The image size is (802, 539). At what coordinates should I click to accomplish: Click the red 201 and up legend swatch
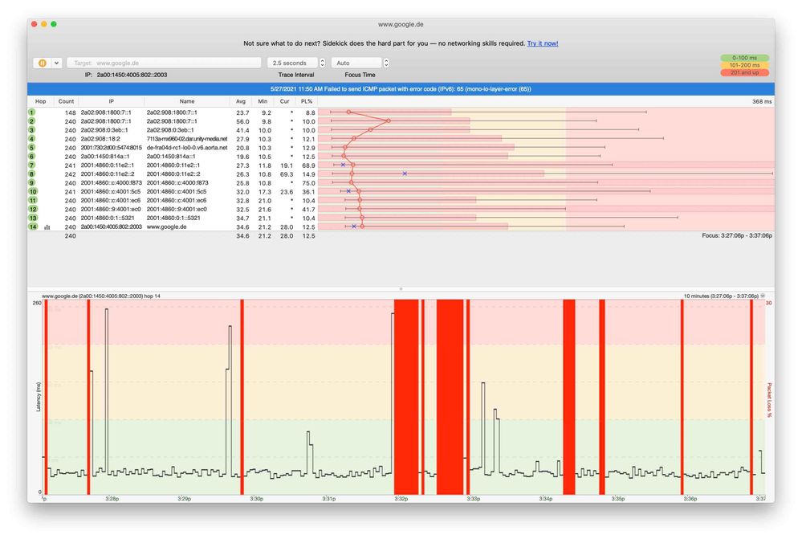(744, 72)
